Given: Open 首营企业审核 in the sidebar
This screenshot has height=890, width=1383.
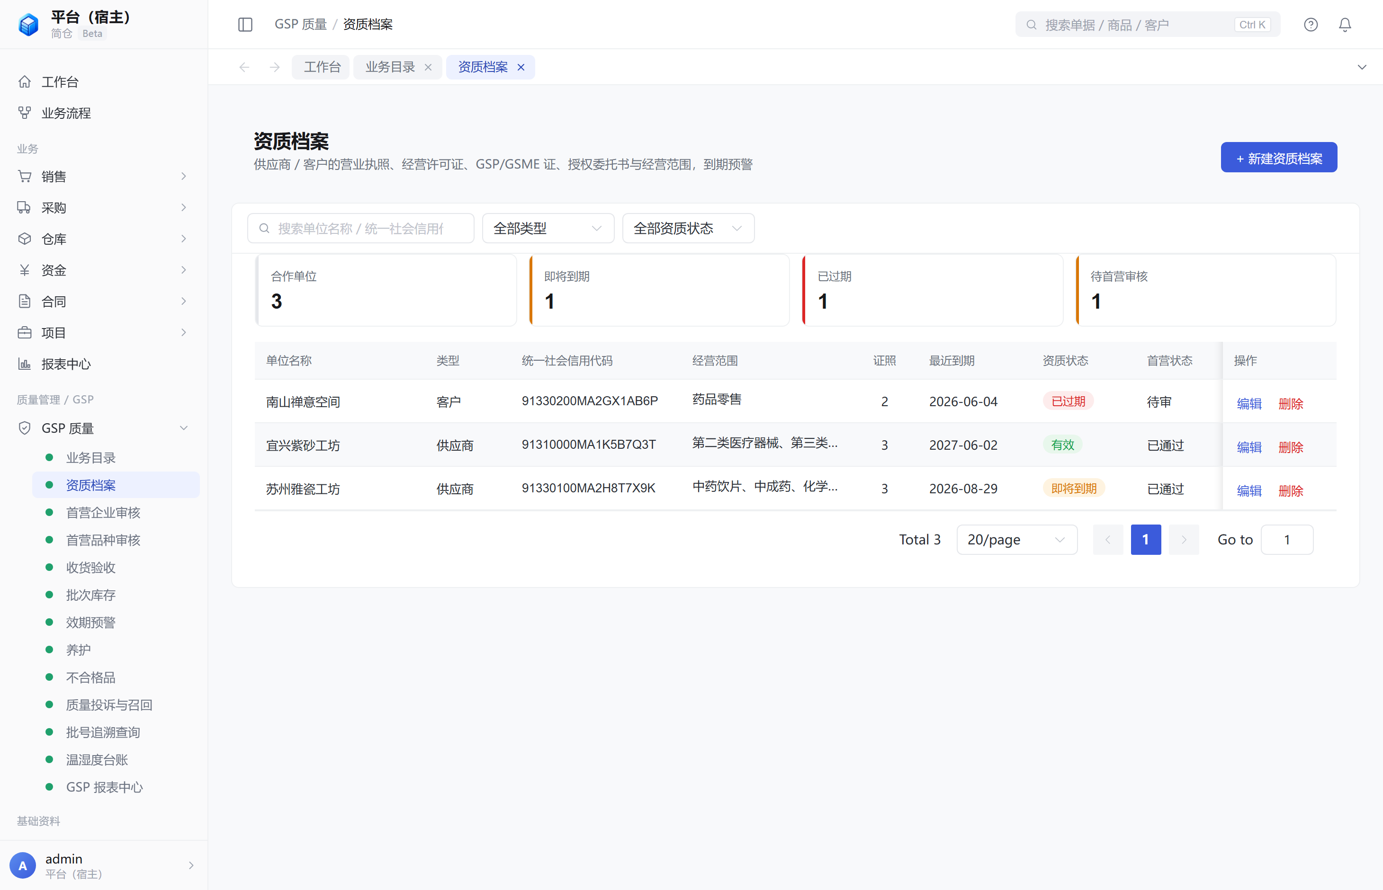Looking at the screenshot, I should [x=116, y=512].
